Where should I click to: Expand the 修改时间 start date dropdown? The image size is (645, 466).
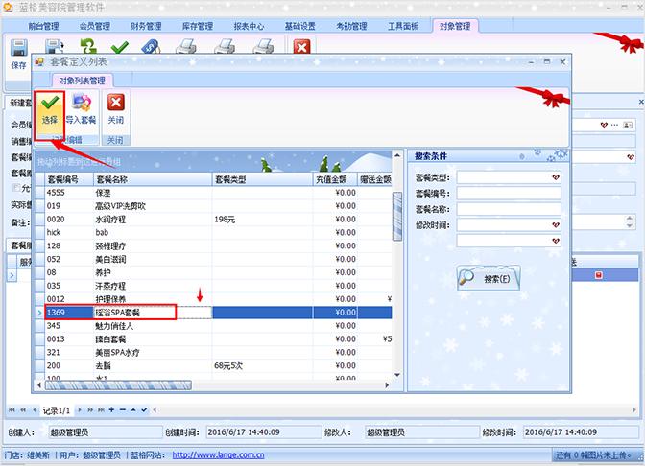click(x=555, y=224)
